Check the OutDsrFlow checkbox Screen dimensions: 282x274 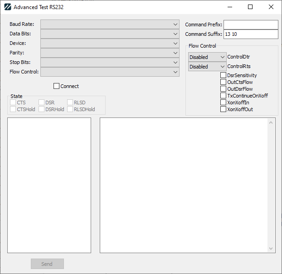(x=223, y=89)
